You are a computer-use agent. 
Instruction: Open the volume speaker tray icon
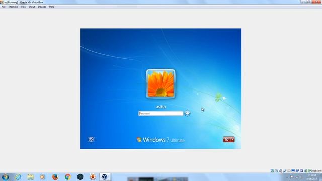[301, 177]
